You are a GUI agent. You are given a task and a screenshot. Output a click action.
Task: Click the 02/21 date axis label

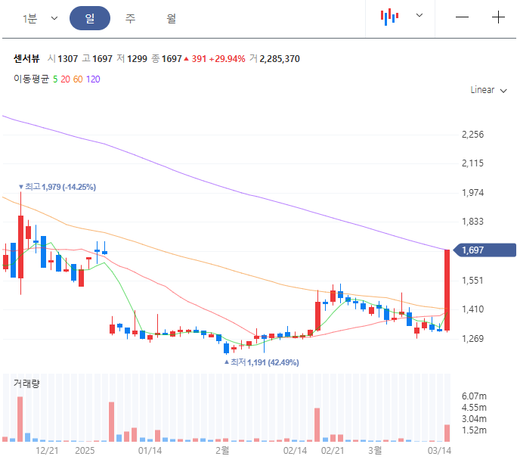(x=333, y=451)
